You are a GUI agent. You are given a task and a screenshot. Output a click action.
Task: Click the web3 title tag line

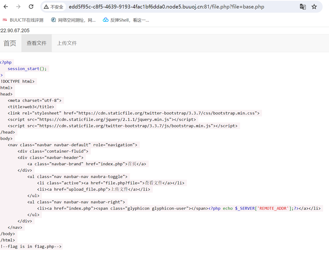coord(30,107)
